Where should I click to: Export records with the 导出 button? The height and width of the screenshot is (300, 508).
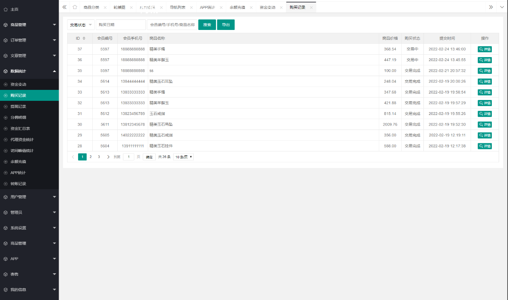click(226, 25)
